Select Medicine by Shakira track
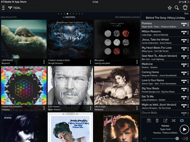This screenshot has height=142, width=190. (165, 65)
